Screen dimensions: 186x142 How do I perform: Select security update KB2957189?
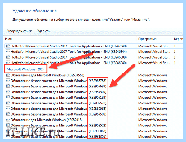[59, 97]
